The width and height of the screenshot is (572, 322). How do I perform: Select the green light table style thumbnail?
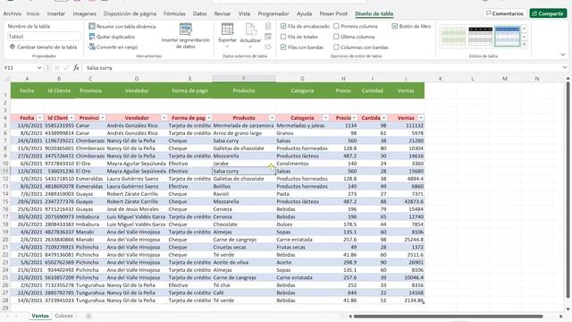[453, 37]
